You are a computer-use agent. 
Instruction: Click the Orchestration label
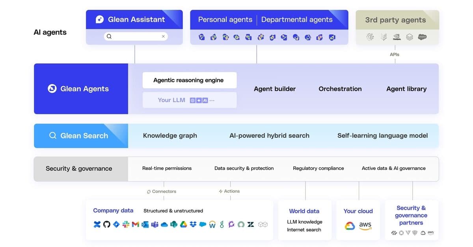click(340, 89)
